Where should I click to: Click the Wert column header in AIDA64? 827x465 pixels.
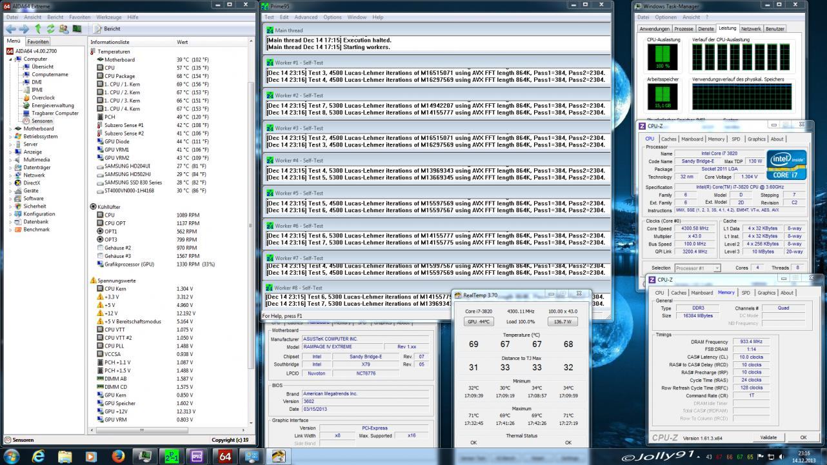tap(213, 42)
